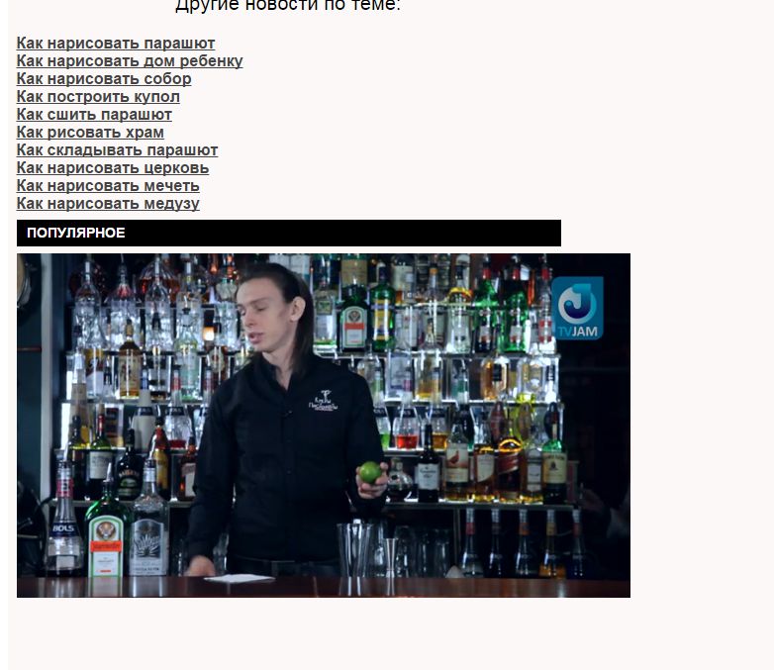Screen dimensions: 774x670
Task: Click the black 'ПОПУЛЯРНОЕ' header bar
Action: coord(288,234)
